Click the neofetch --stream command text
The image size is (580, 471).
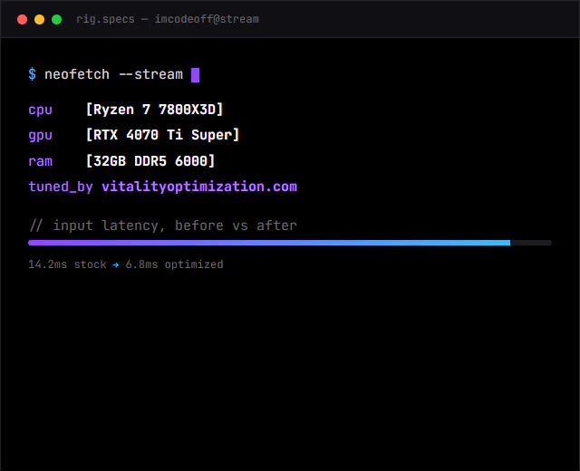113,74
